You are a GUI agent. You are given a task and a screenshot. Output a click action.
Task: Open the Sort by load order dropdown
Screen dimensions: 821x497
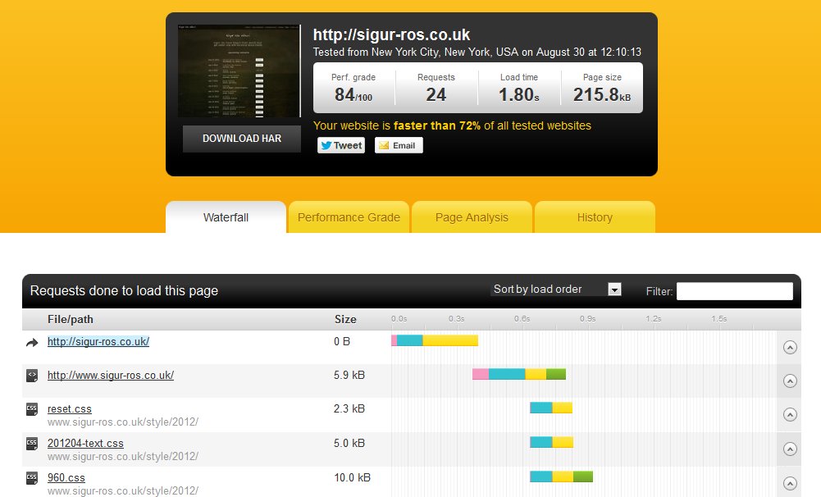point(556,289)
